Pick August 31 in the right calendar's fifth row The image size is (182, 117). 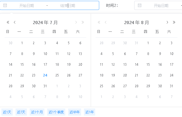(x=172, y=86)
